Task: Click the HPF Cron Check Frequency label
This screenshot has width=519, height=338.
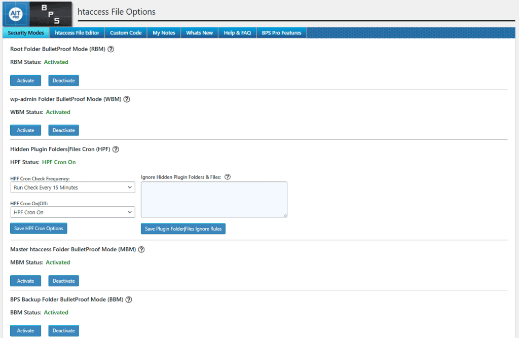Action: pos(40,179)
